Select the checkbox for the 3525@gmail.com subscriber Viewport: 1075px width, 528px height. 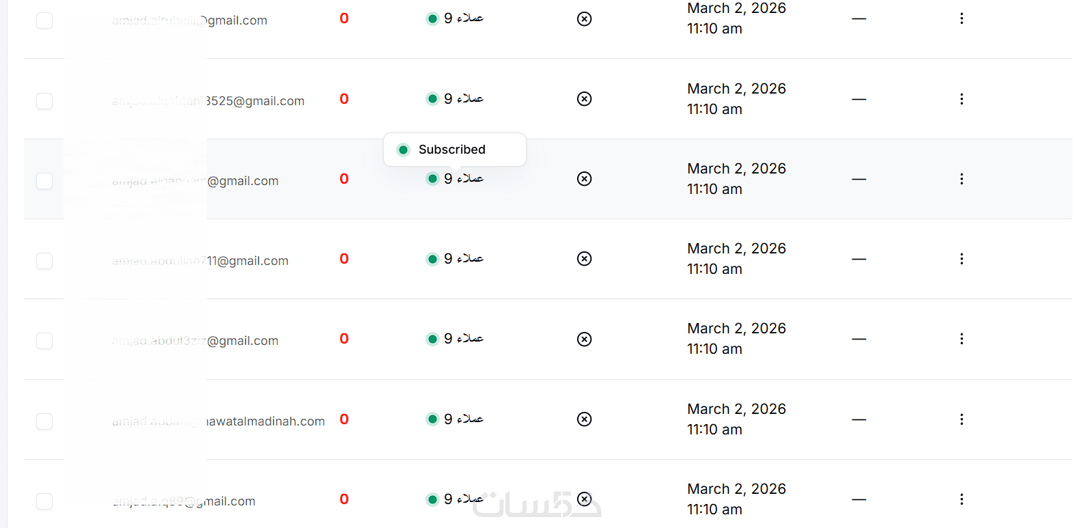tap(44, 101)
